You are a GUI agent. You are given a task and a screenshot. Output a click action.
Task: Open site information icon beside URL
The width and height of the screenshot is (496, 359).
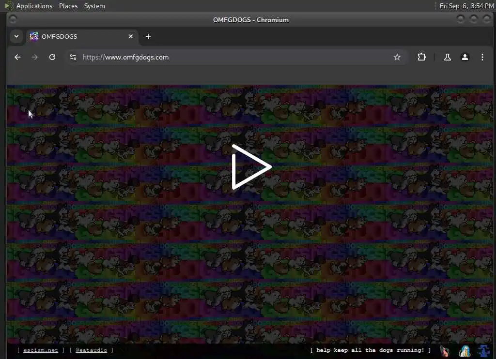click(x=73, y=57)
